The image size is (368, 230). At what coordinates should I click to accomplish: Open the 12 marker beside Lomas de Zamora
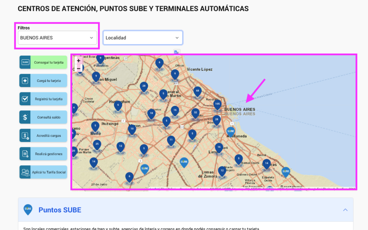pos(222,172)
